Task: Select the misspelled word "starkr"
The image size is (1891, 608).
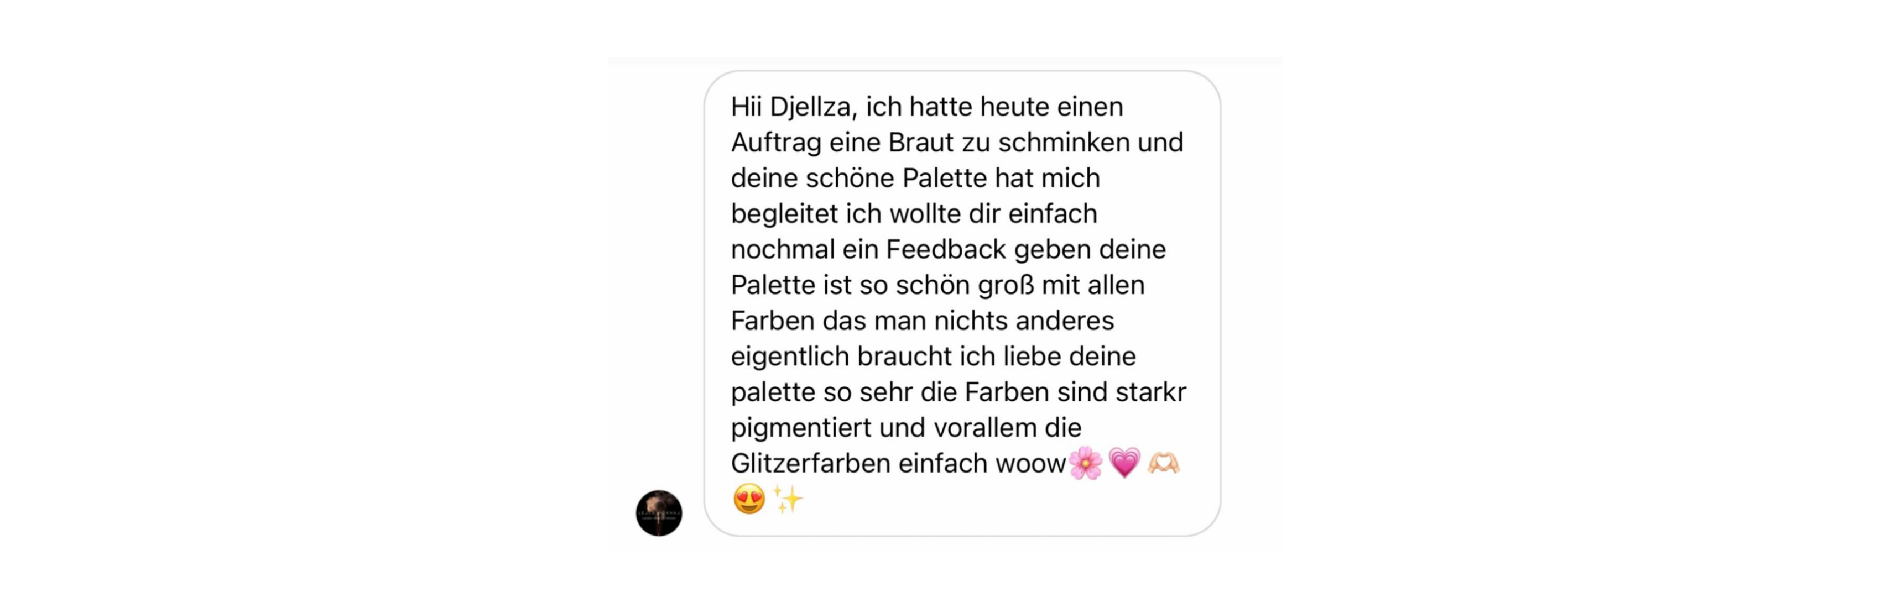Action: (x=1150, y=392)
